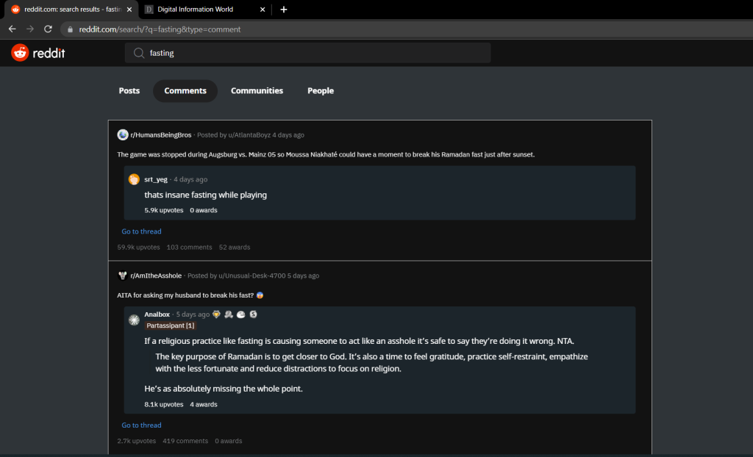Click the Partassipant [1] flair badge
This screenshot has width=753, height=457.
[170, 325]
